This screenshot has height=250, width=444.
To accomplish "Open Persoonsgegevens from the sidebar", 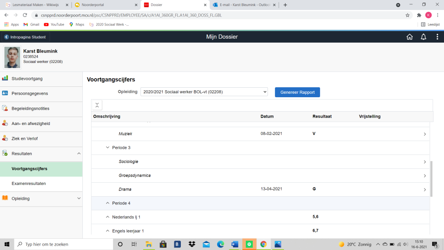I will [x=29, y=93].
